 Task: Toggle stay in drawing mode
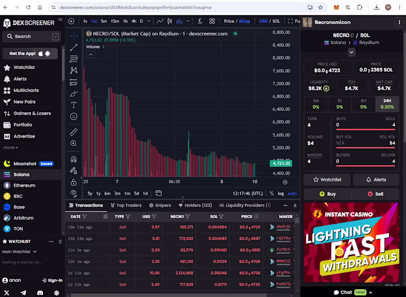pos(74,171)
